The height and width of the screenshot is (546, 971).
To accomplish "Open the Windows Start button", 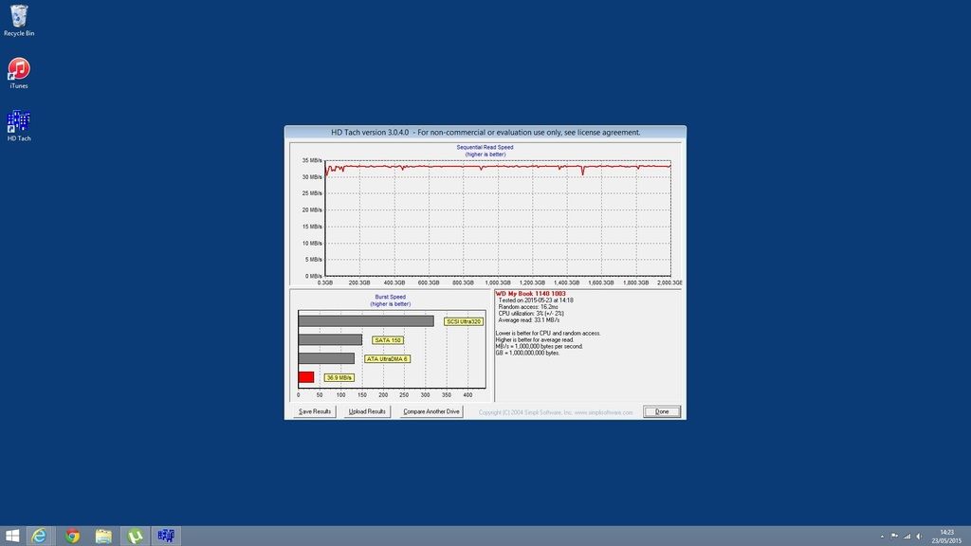I will tap(11, 536).
